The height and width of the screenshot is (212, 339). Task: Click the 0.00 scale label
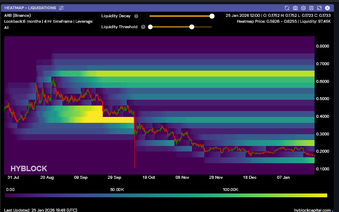[10, 190]
